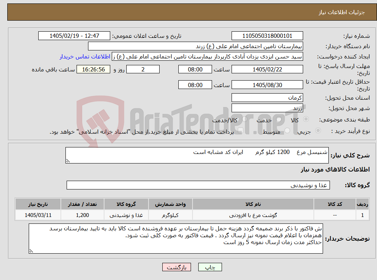Image resolution: width=377 pixels, height=280 pixels.
Task: Select the متوسط purchase type radio
Action: (287, 131)
